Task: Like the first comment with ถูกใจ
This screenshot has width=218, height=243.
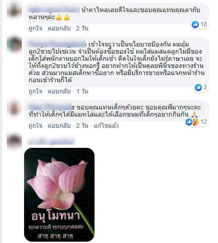Action: (35, 28)
